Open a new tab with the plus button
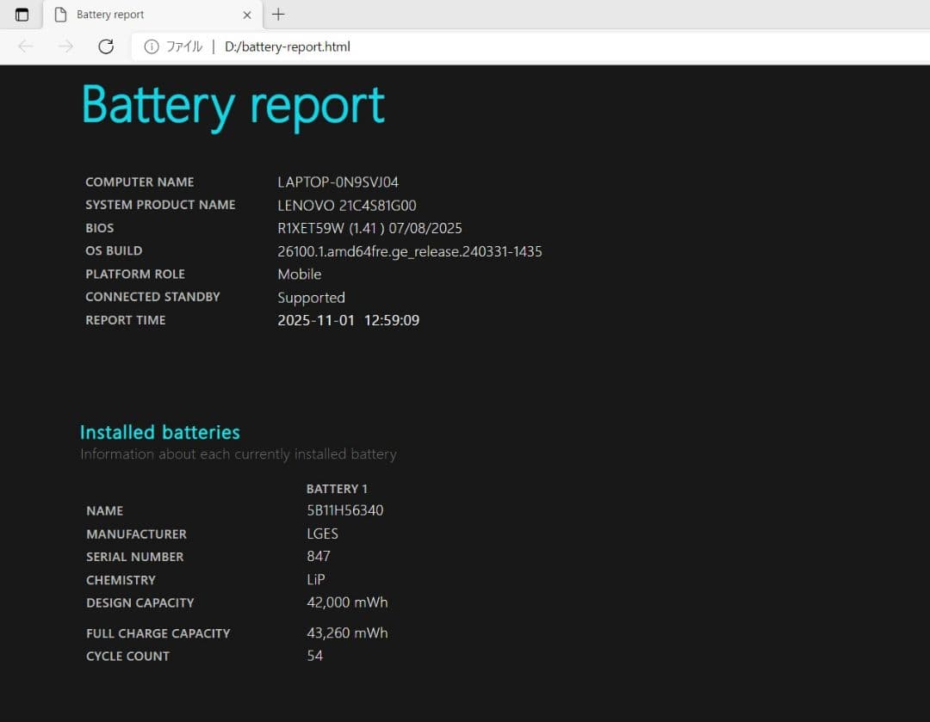The width and height of the screenshot is (930, 722). tap(276, 14)
